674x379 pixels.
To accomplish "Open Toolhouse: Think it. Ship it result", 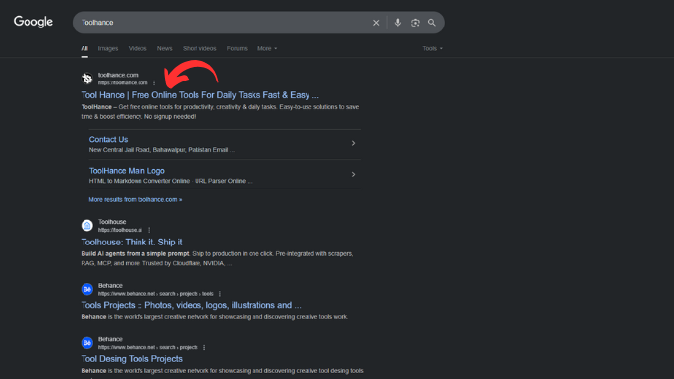I will [x=132, y=242].
